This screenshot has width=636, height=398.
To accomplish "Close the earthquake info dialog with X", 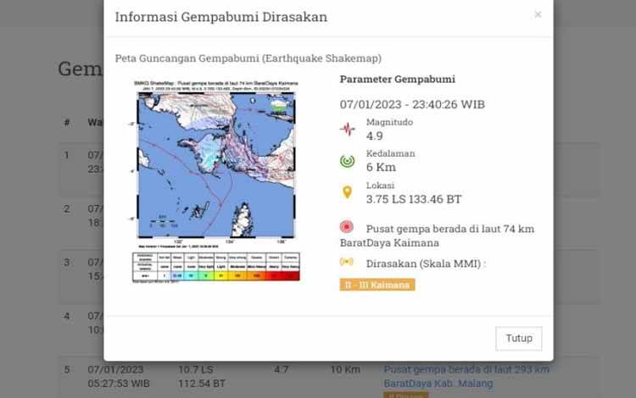I will click(538, 14).
